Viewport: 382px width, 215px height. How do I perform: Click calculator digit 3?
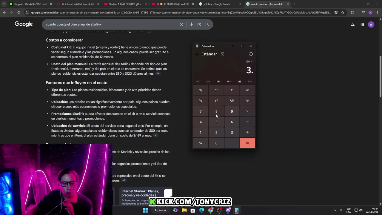[232, 132]
